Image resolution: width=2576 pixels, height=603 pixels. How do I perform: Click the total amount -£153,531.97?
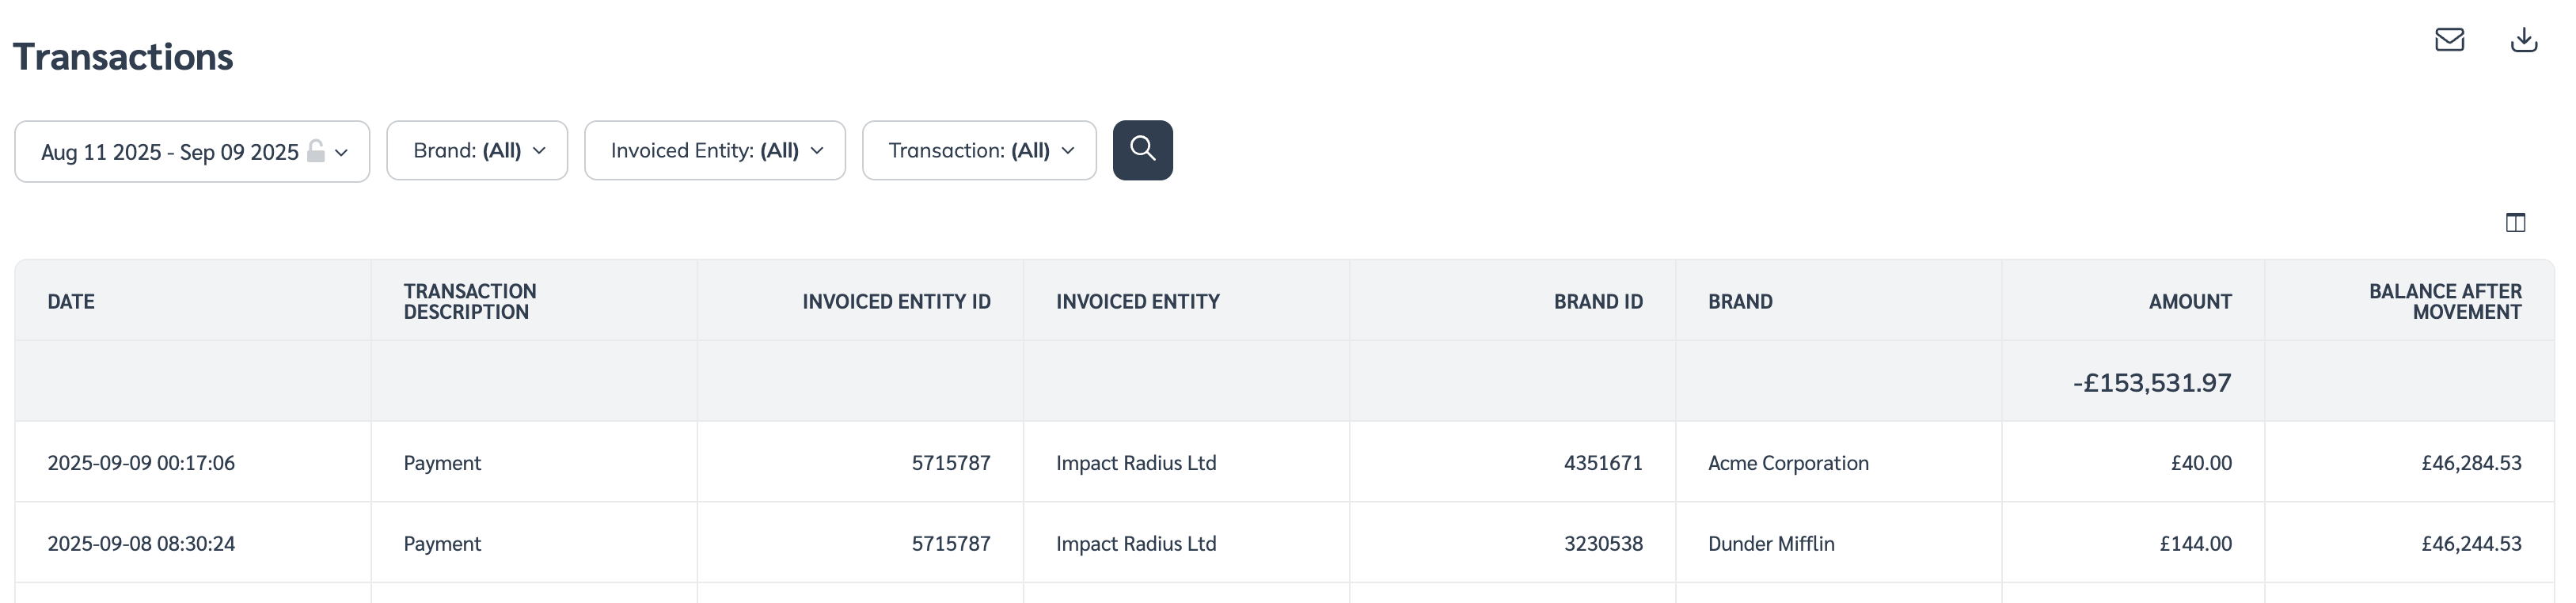(x=2152, y=383)
